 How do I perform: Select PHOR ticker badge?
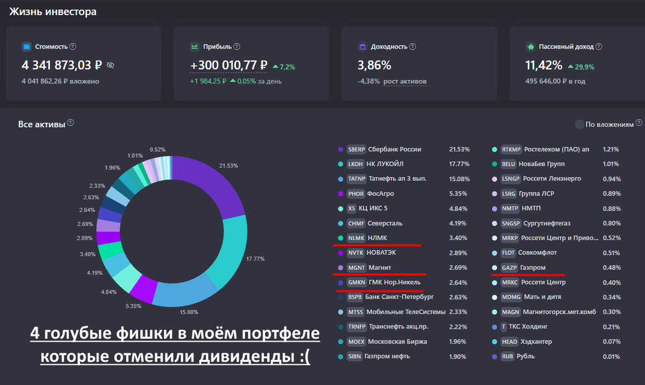(356, 193)
